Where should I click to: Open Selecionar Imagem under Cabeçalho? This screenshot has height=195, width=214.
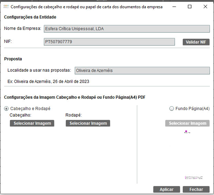[x=32, y=123]
